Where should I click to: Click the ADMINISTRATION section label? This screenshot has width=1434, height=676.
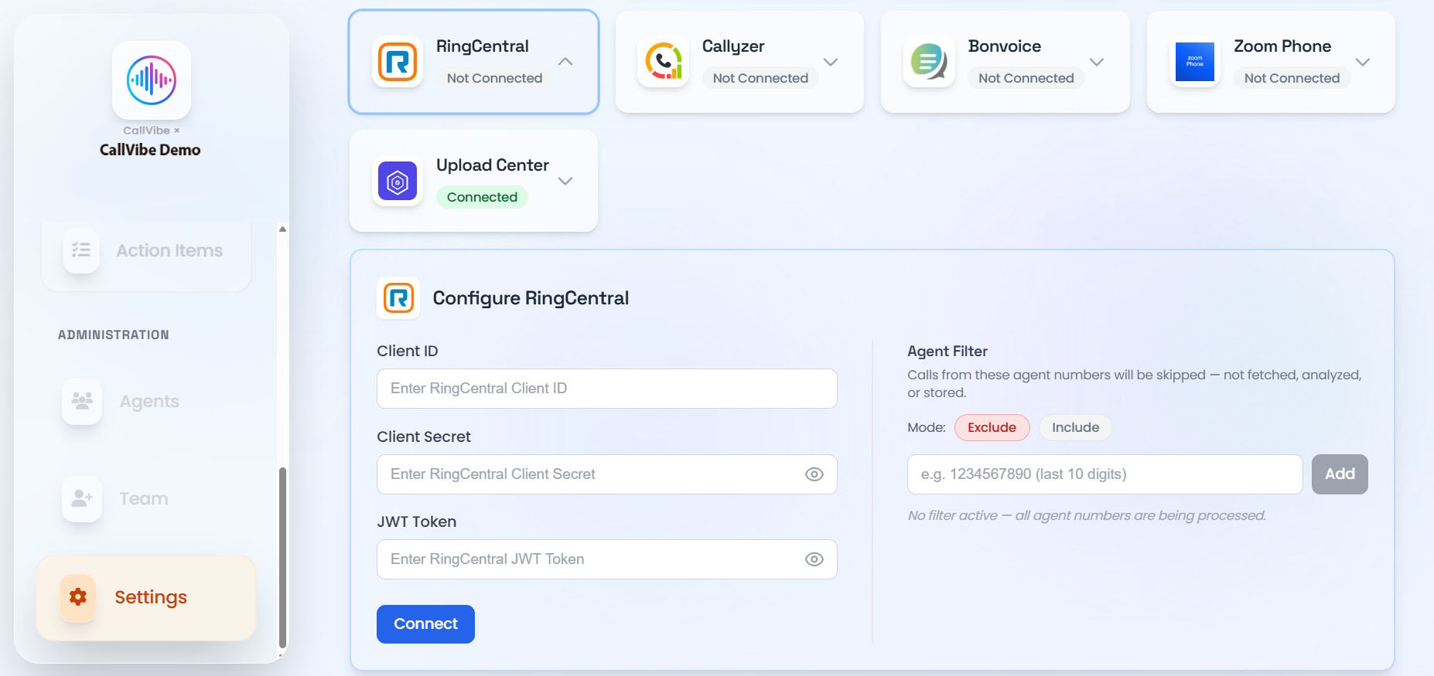(x=114, y=335)
